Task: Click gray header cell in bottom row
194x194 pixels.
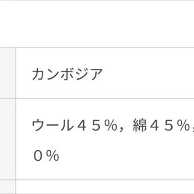Action: point(8,187)
